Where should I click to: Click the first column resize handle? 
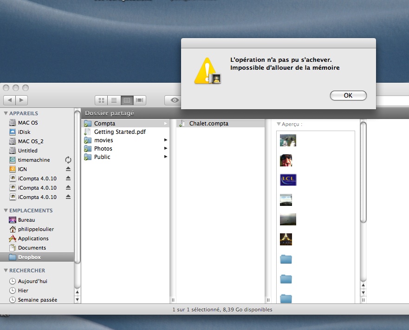tap(173, 300)
